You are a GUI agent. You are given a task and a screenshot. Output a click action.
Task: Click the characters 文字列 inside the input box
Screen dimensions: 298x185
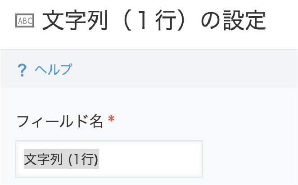tap(43, 159)
